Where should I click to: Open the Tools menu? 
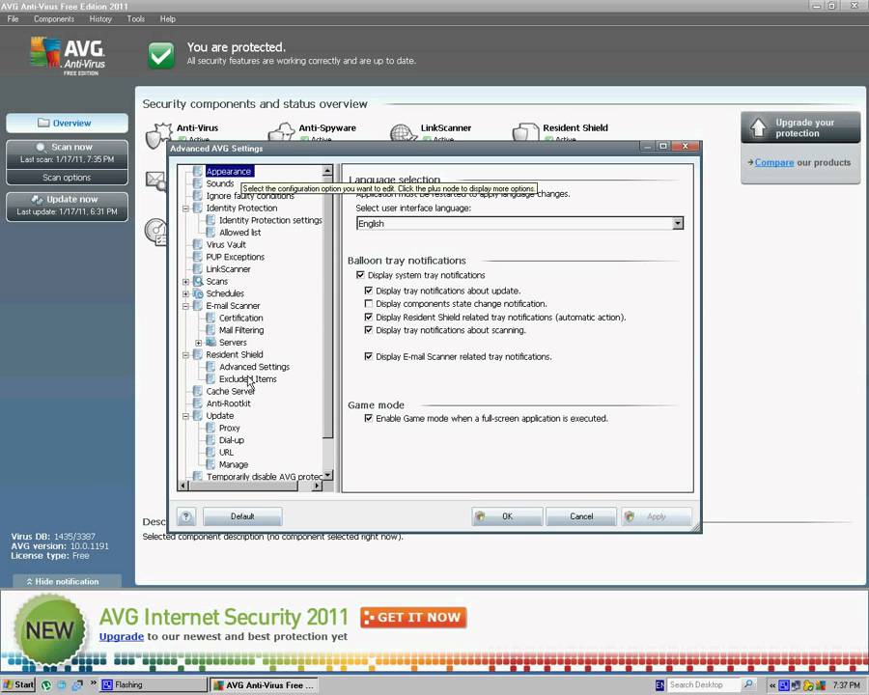click(x=136, y=19)
